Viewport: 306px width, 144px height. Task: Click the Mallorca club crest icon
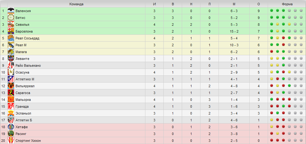coord(11,99)
